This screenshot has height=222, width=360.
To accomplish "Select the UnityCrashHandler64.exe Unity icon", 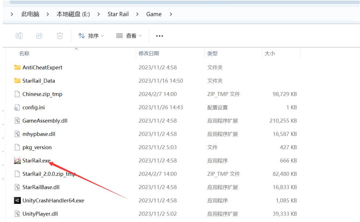I will click(x=17, y=201).
